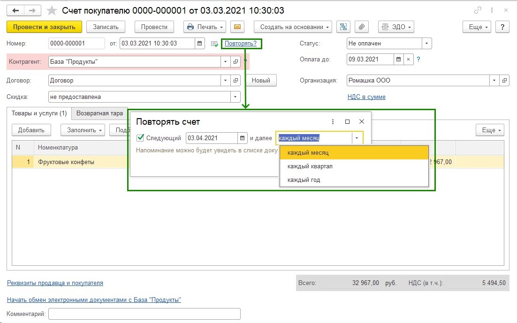Open the Заполнить dropdown in table toolbar

83,130
